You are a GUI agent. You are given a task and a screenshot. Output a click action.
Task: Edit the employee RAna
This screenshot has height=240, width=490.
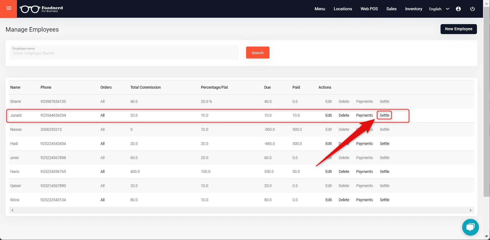(329, 200)
